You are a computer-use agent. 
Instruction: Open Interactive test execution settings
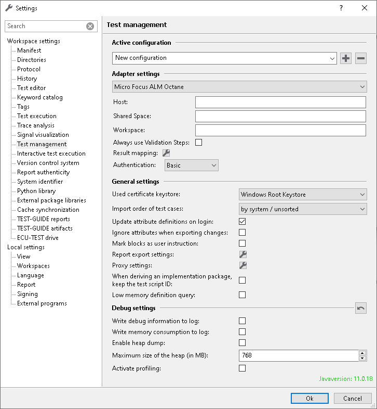(51, 154)
